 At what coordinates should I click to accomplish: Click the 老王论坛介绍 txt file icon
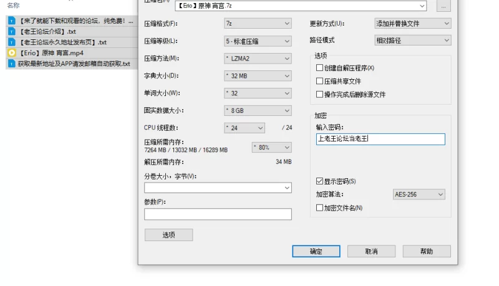(12, 32)
